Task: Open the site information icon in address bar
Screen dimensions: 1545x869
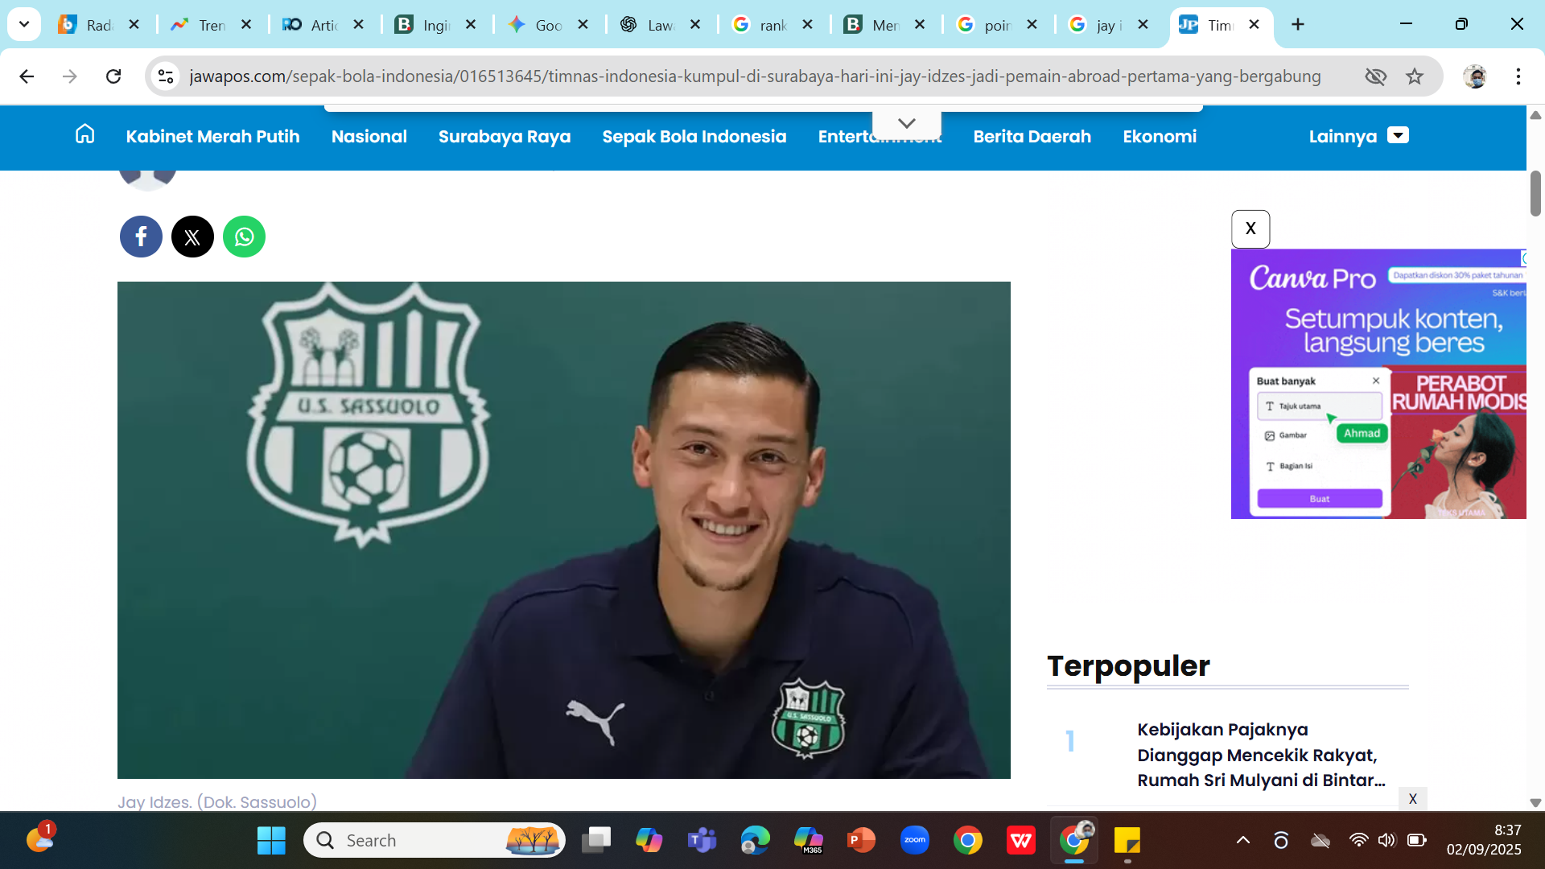Action: pos(166,76)
